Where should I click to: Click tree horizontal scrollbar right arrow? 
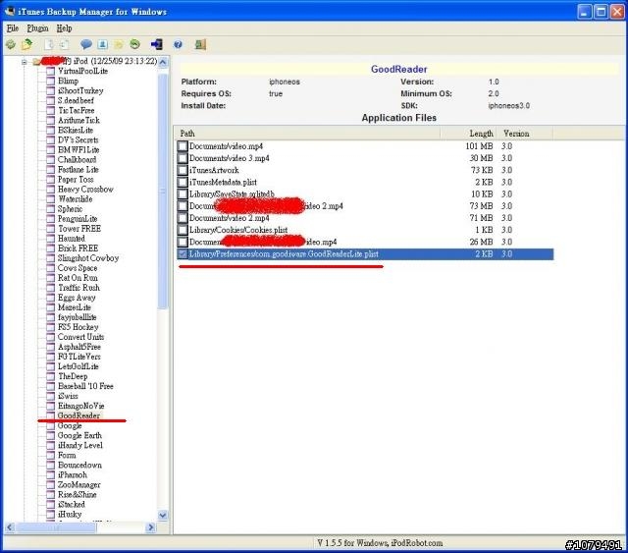pos(151,527)
